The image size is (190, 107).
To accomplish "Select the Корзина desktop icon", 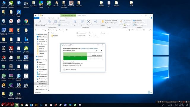I will [x=4, y=22].
